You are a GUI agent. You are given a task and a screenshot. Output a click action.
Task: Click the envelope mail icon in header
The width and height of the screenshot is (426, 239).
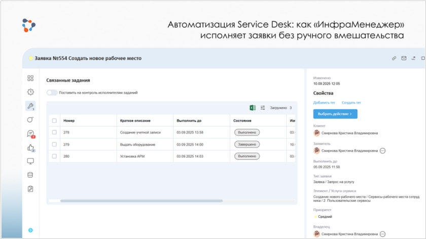(404, 58)
